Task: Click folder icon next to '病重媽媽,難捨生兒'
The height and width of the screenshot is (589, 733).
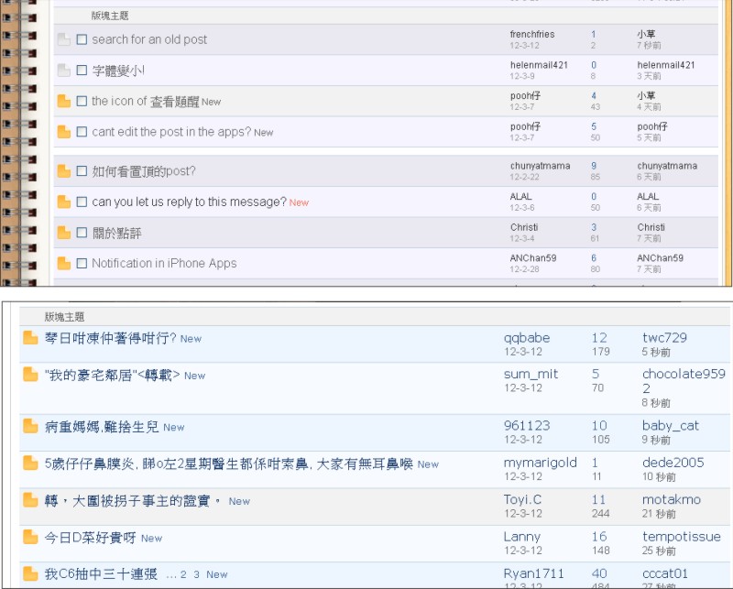Action: (x=30, y=426)
